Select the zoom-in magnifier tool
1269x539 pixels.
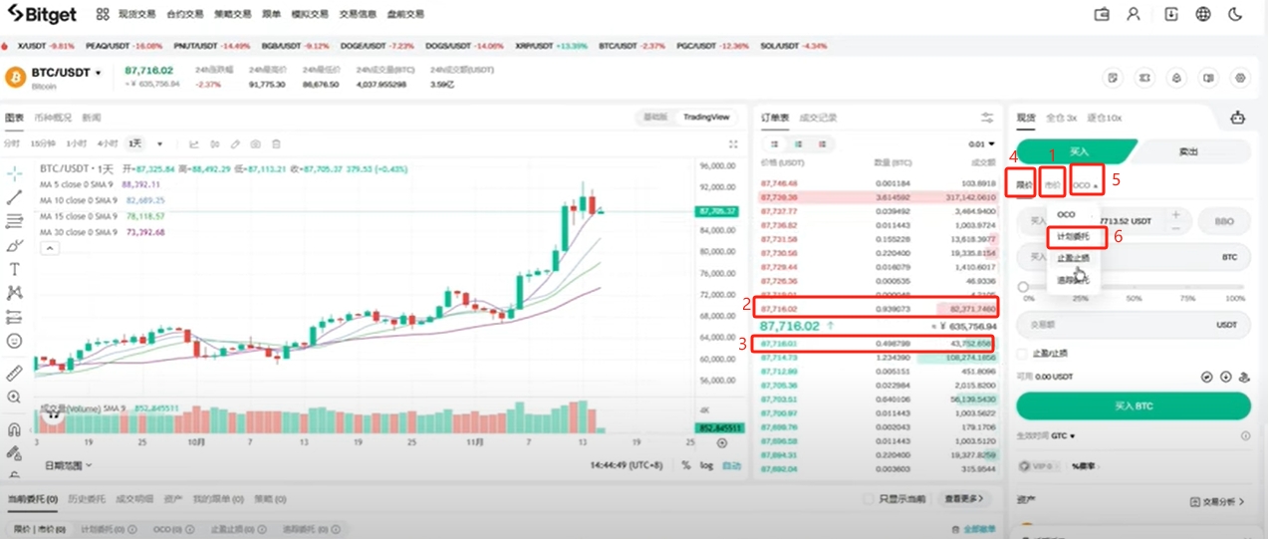[x=14, y=397]
